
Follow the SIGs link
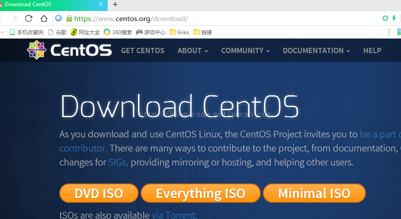point(118,162)
